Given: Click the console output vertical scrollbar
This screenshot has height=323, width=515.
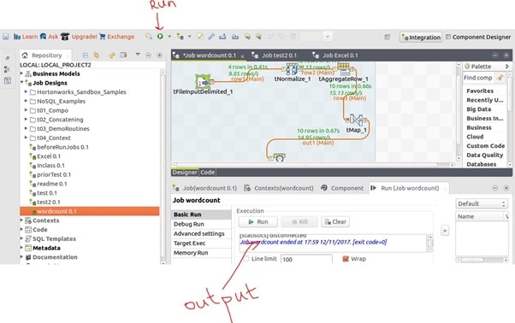Looking at the screenshot, I should coord(430,243).
